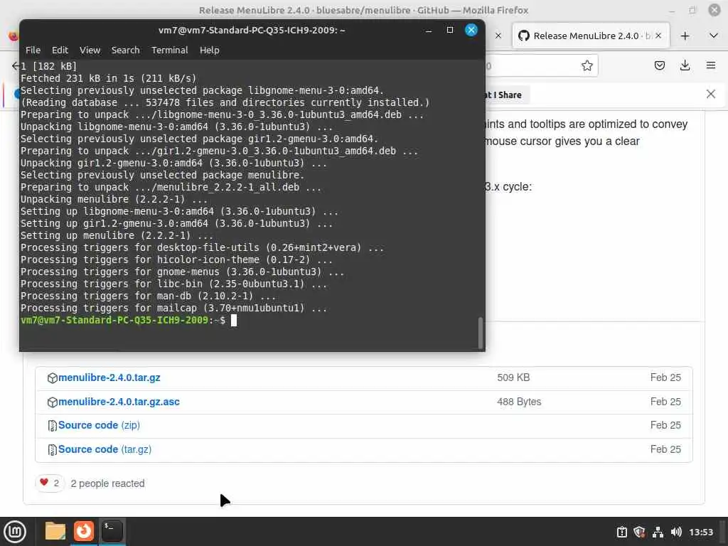The image size is (728, 546).
Task: Open the volume control in system tray
Action: pos(676,532)
